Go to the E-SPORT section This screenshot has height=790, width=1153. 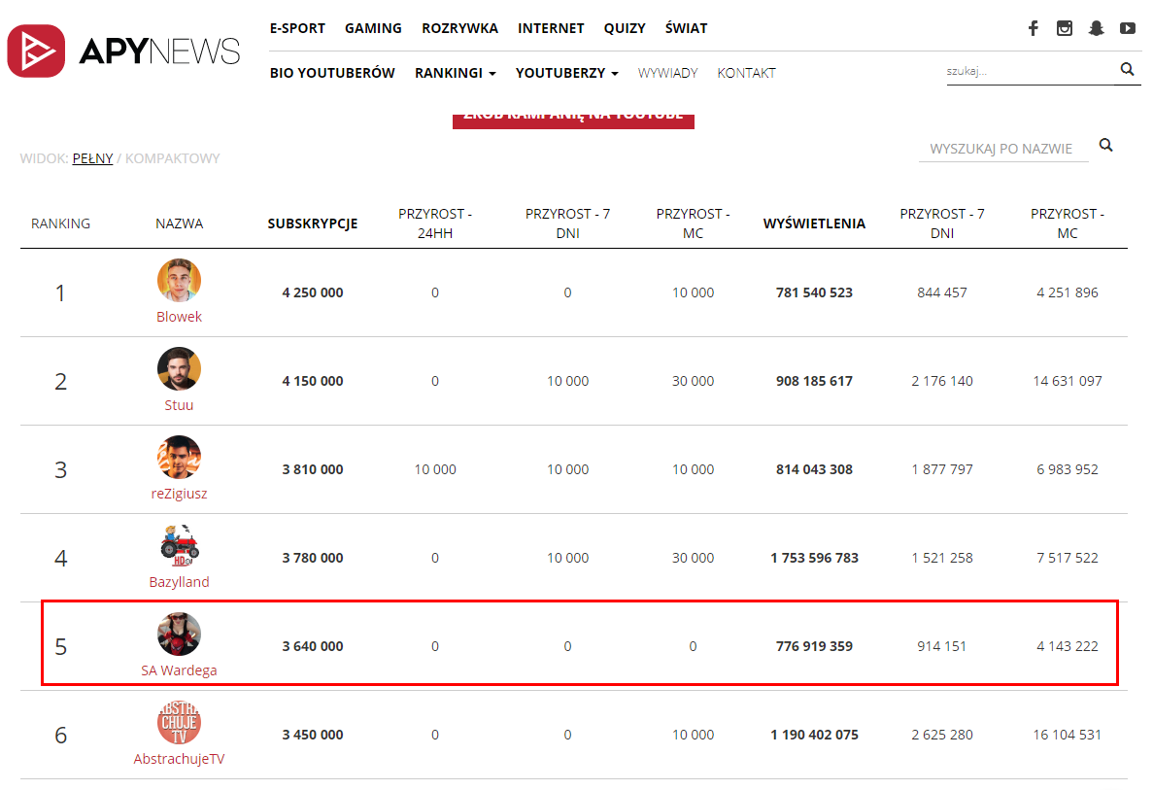pyautogui.click(x=297, y=28)
